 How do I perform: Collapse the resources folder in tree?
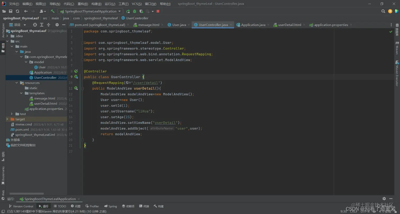point(17,83)
